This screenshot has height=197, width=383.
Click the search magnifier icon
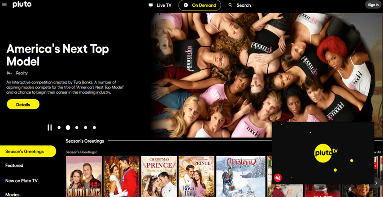(x=230, y=5)
